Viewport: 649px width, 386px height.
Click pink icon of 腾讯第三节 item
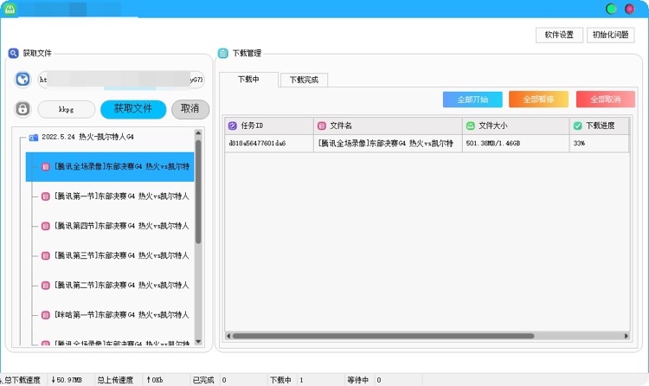pos(46,255)
